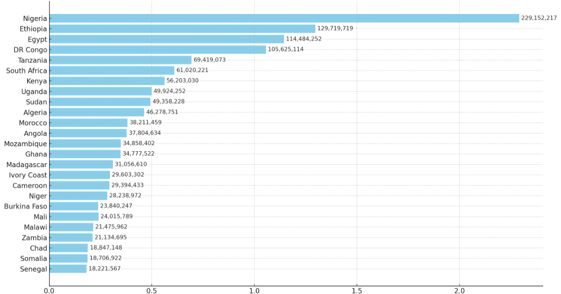Select Ghana's value label 34,777,522
The image size is (561, 294).
pos(138,154)
